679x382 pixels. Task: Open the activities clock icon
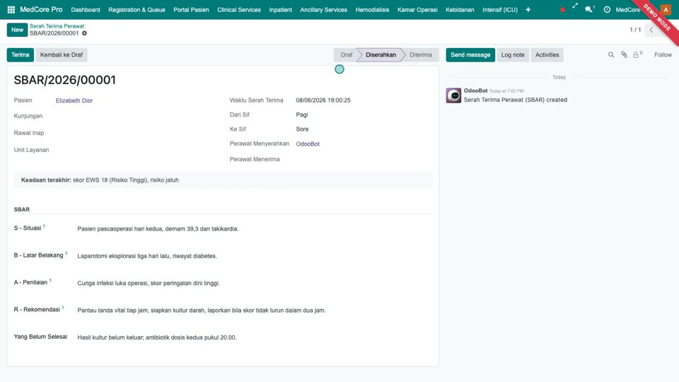[607, 9]
